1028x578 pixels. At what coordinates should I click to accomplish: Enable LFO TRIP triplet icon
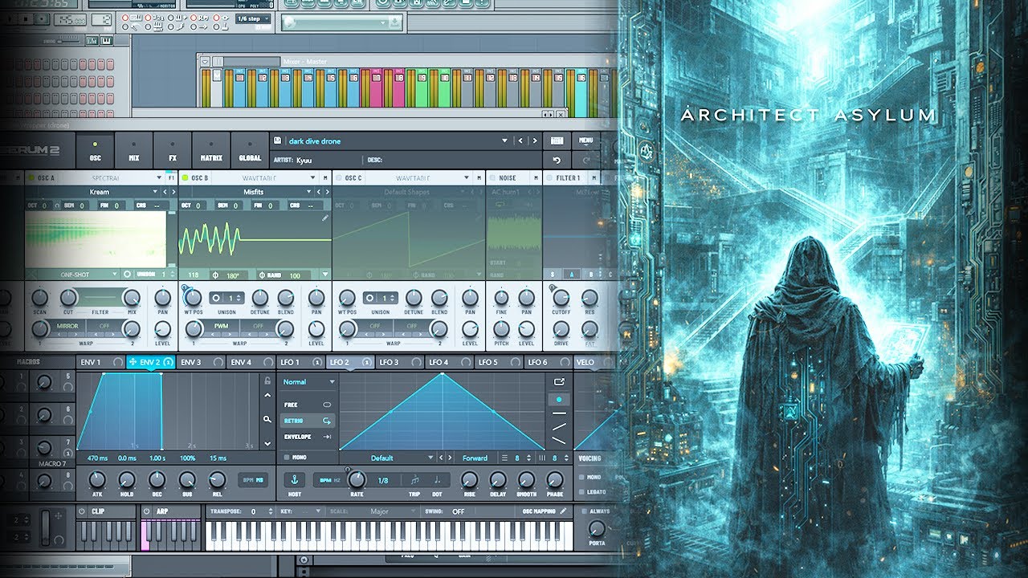coord(414,479)
